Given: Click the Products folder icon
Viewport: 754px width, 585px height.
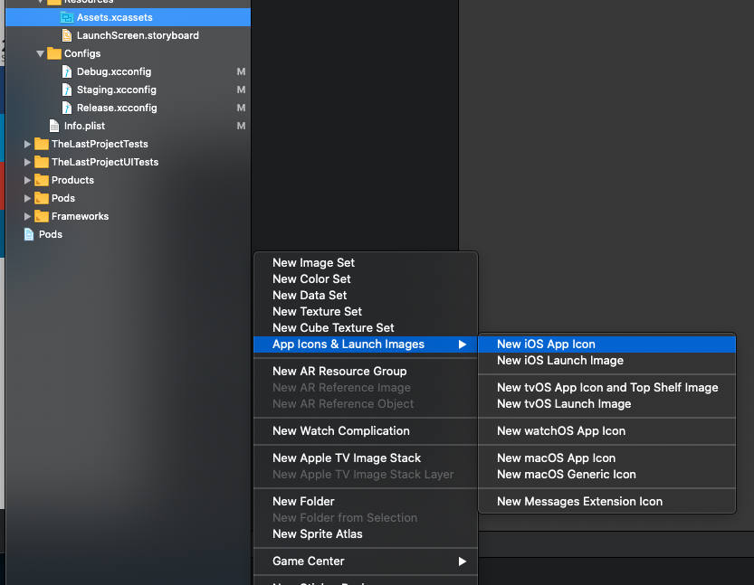Looking at the screenshot, I should 42,180.
